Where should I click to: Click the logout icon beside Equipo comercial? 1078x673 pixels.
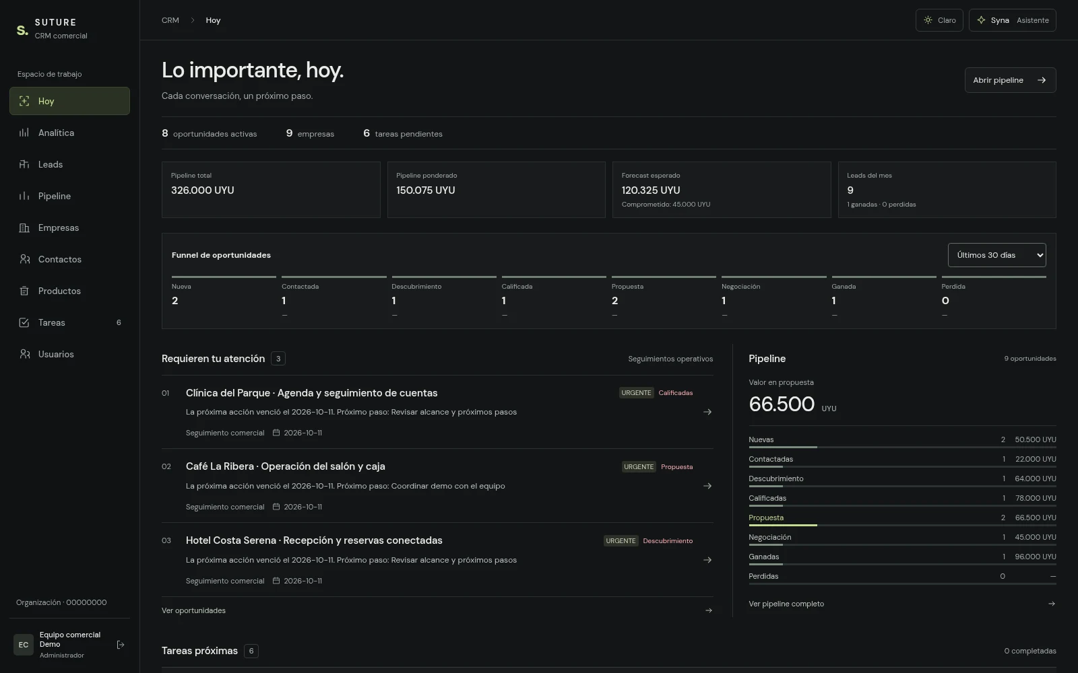click(x=121, y=645)
